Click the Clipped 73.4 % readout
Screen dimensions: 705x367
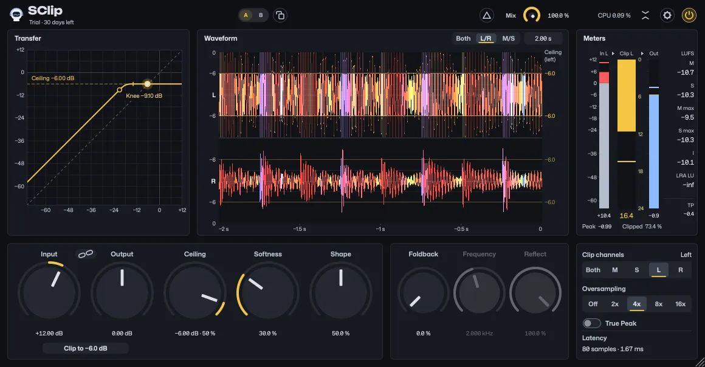[x=642, y=227]
